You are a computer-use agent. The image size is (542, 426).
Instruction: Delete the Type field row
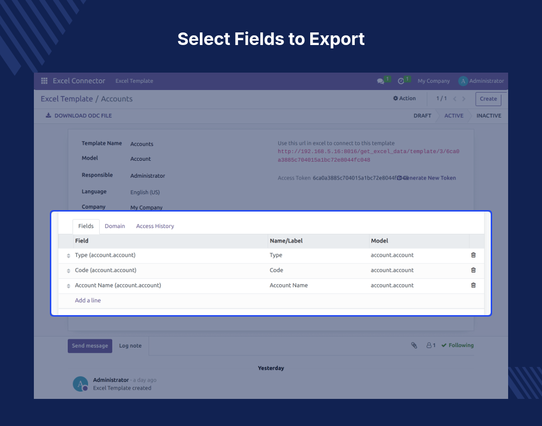[x=473, y=255]
